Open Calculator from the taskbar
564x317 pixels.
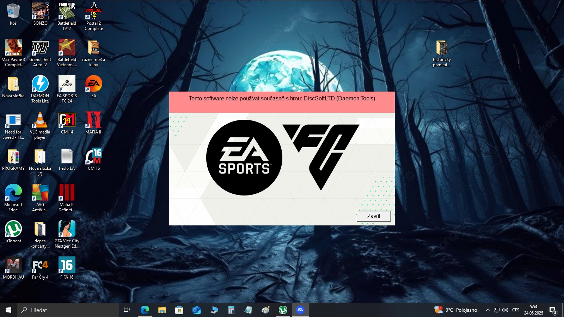pos(231,310)
